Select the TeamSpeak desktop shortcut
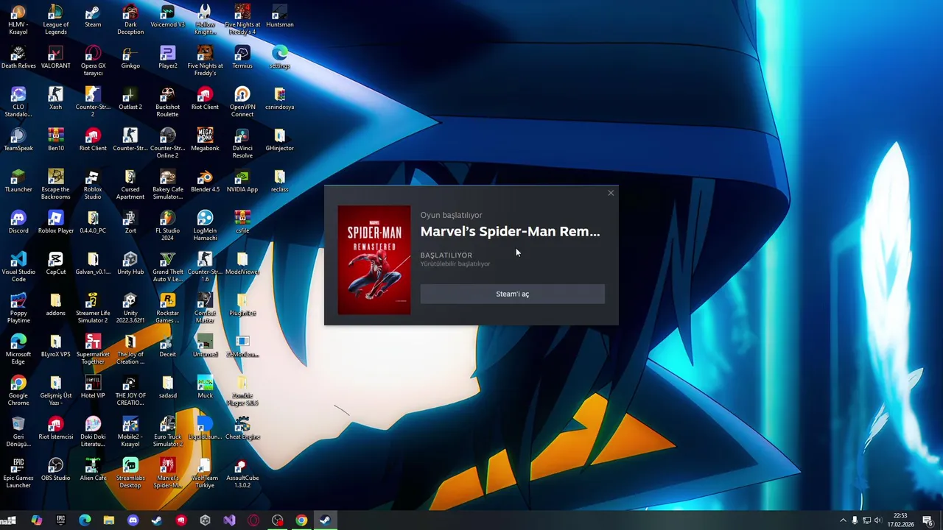Image resolution: width=943 pixels, height=530 pixels. (18, 140)
